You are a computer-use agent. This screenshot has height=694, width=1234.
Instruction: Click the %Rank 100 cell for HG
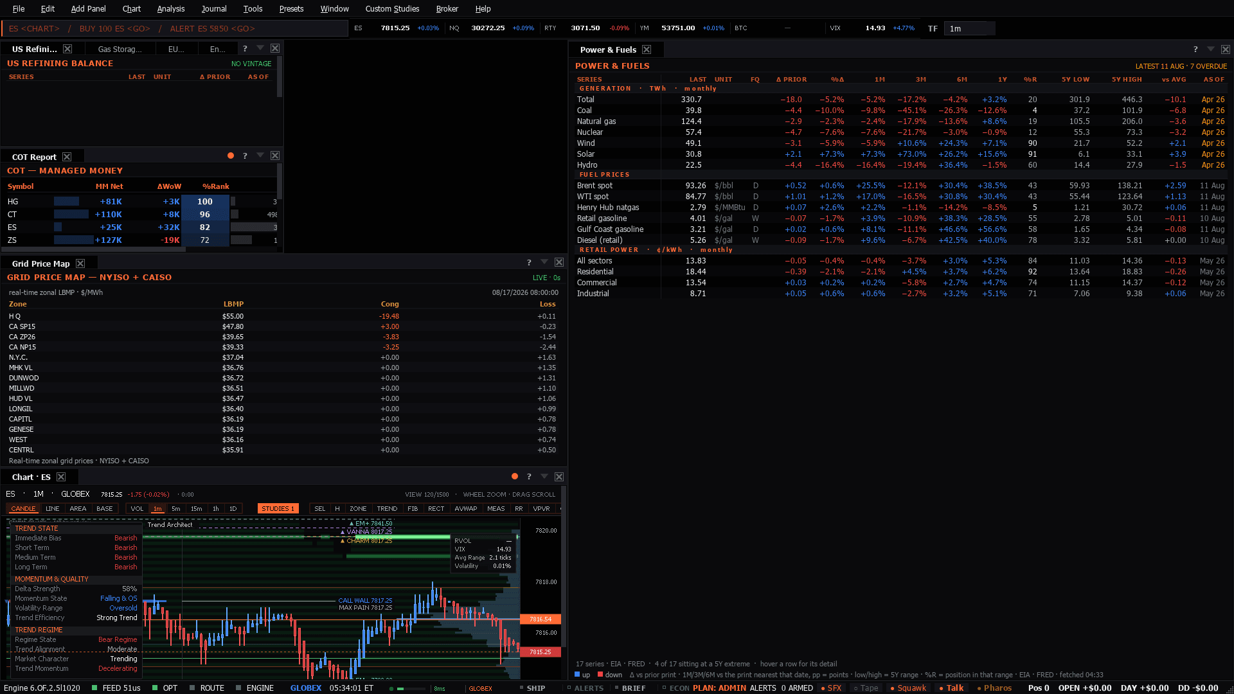click(205, 201)
